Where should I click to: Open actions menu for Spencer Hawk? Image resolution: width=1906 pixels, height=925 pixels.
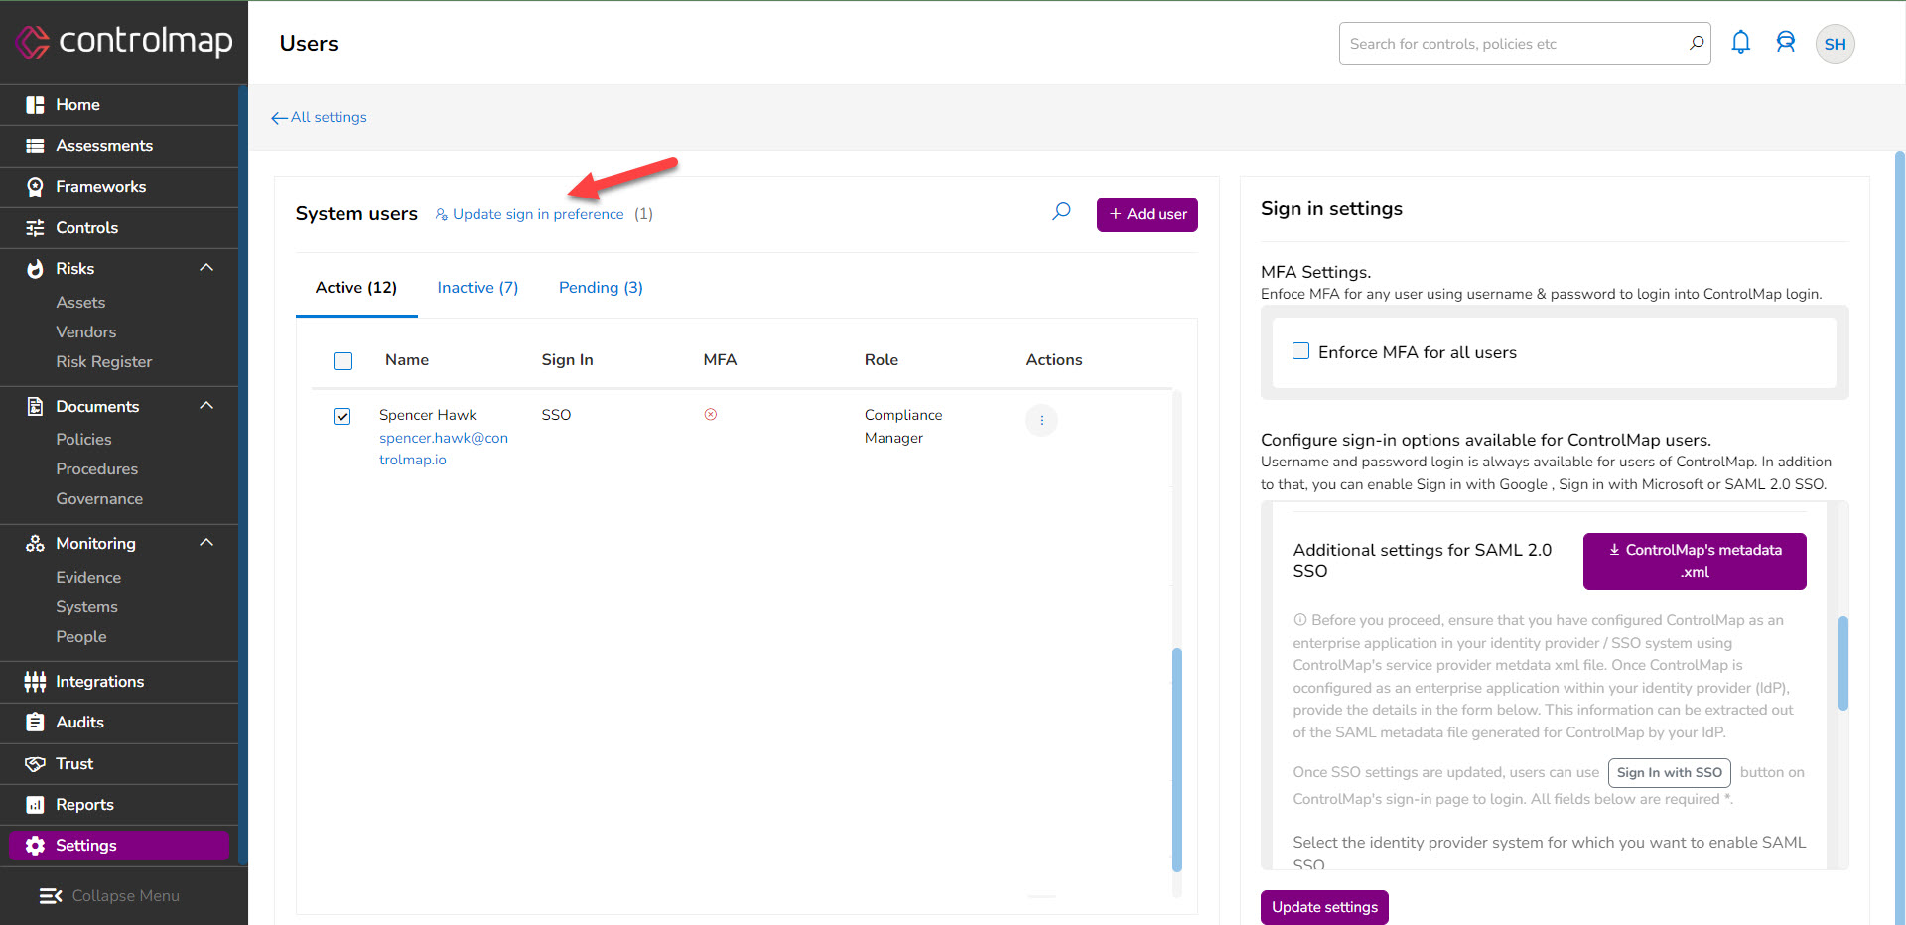click(1041, 421)
